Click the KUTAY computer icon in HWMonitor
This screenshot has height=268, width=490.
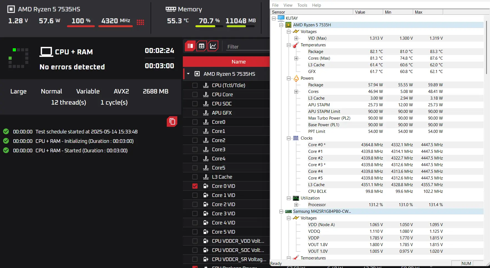coord(281,18)
